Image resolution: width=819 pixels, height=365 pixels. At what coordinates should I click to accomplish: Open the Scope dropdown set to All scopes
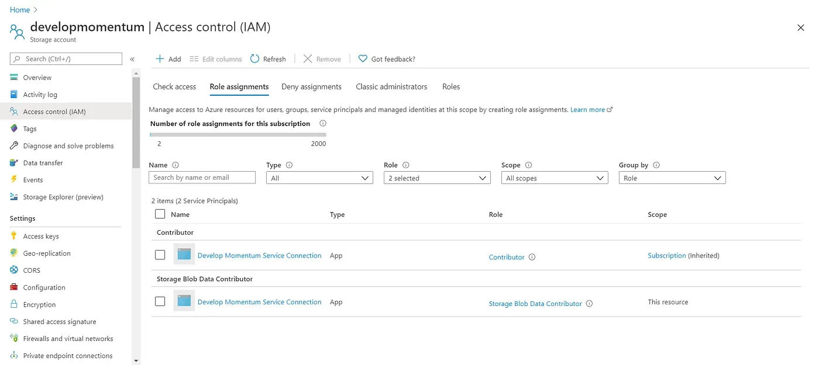pyautogui.click(x=555, y=178)
